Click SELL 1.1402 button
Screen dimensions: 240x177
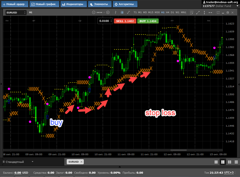(x=125, y=21)
